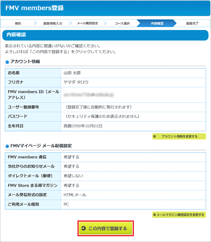
Task: Click the FMV members 通信 label
Action: 27,157
